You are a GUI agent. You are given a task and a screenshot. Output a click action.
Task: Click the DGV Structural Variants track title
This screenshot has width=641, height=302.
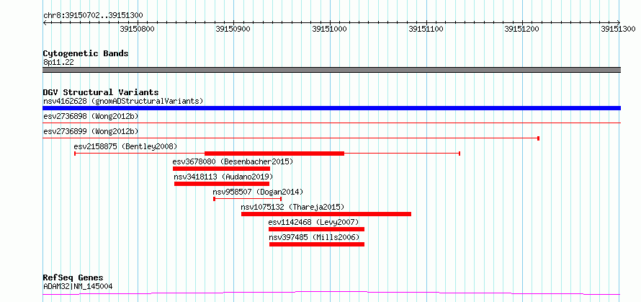tap(101, 92)
